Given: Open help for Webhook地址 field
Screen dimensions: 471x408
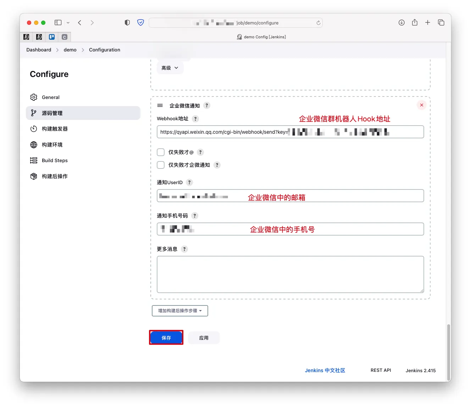Looking at the screenshot, I should click(x=195, y=119).
